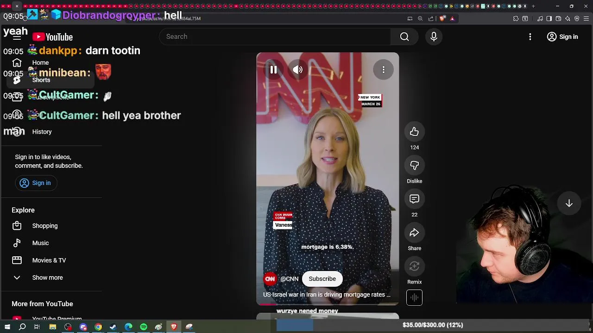The width and height of the screenshot is (593, 333).
Task: Open a new browser tab
Action: tap(533, 6)
